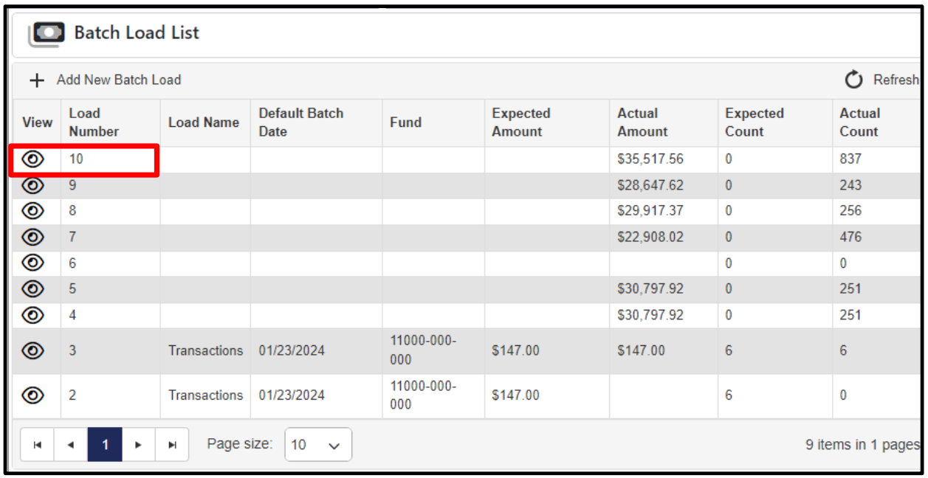Toggle the view eye for Load Number 5
928x478 pixels.
[x=32, y=288]
